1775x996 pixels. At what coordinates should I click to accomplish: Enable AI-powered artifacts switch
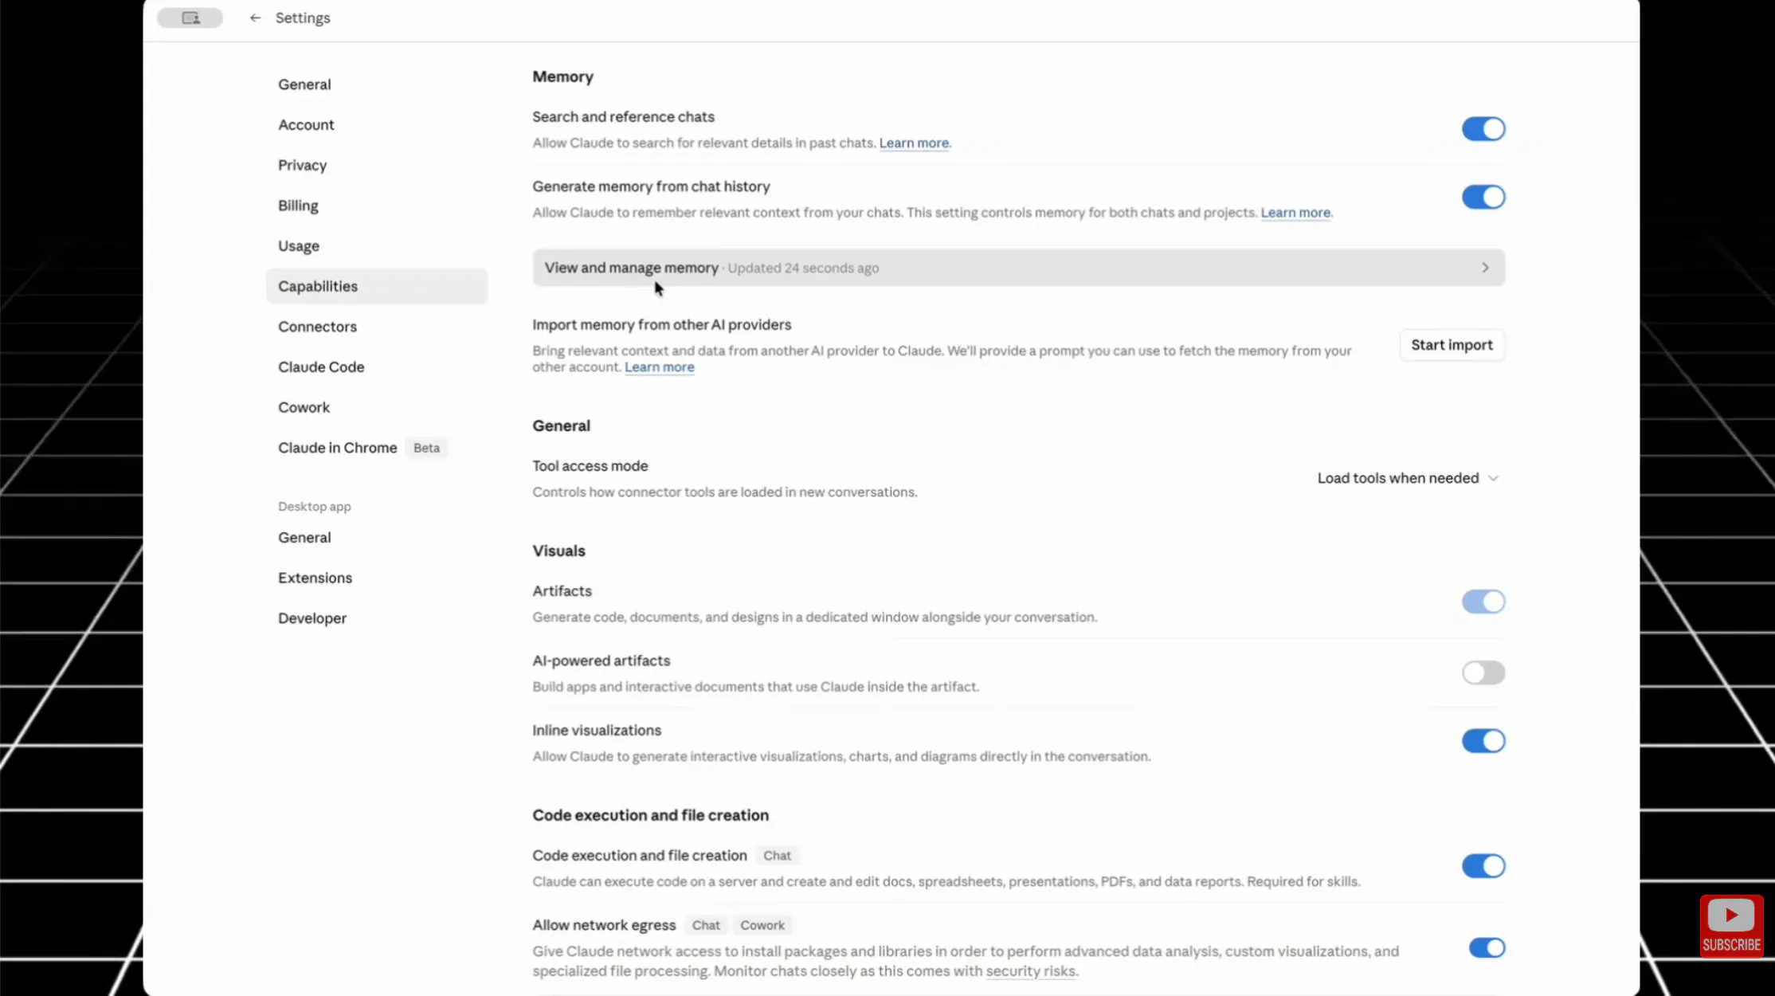tap(1483, 672)
